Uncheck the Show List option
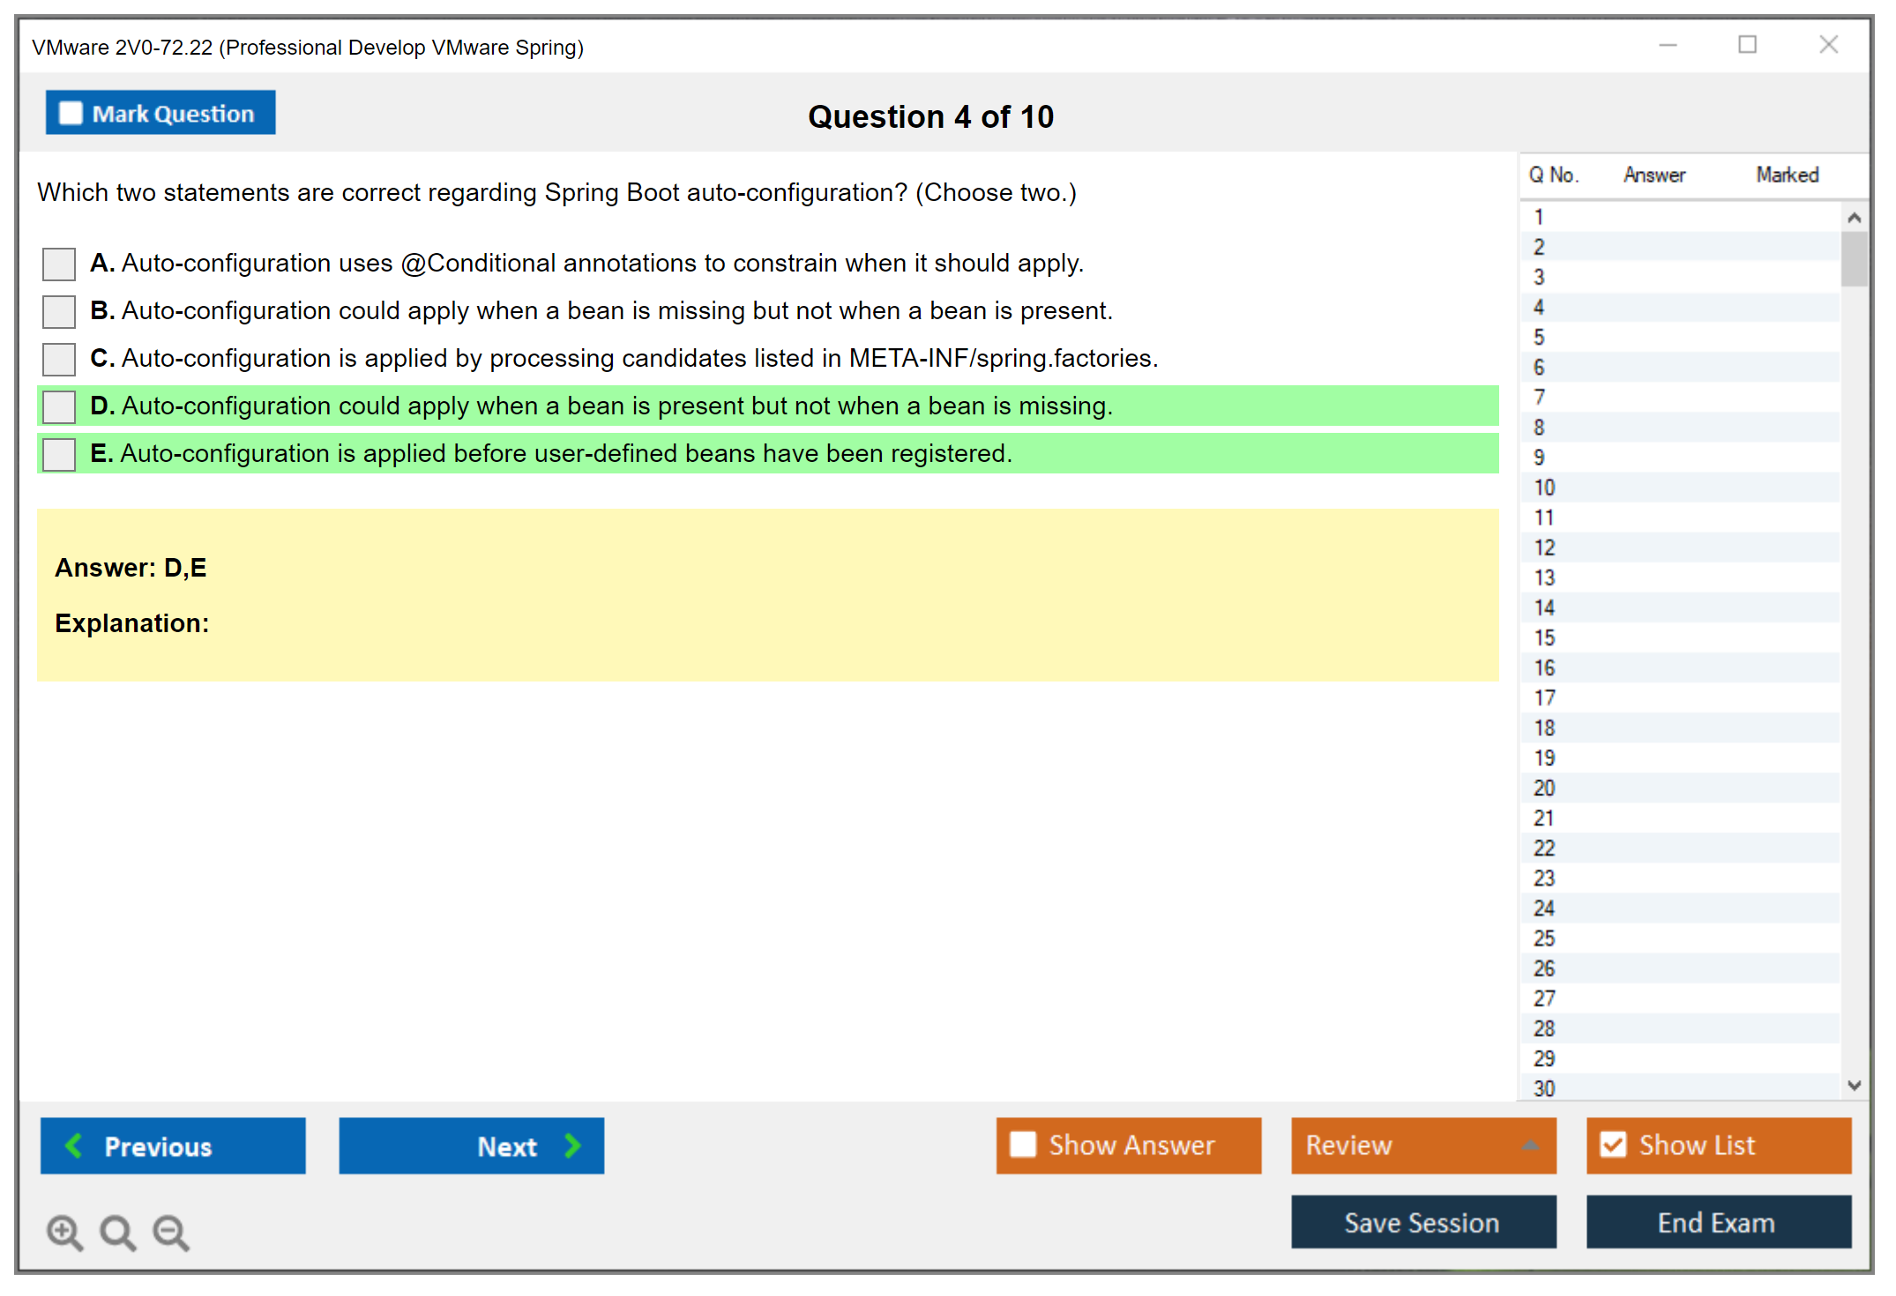Viewport: 1896px width, 1296px height. tap(1613, 1144)
